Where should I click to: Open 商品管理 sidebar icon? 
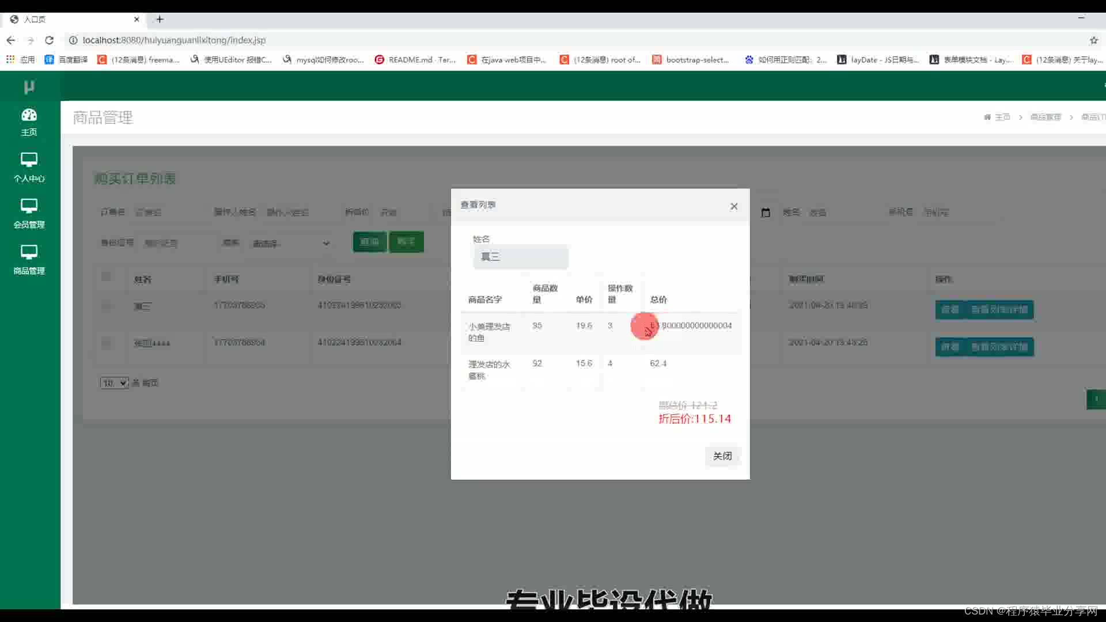click(29, 252)
